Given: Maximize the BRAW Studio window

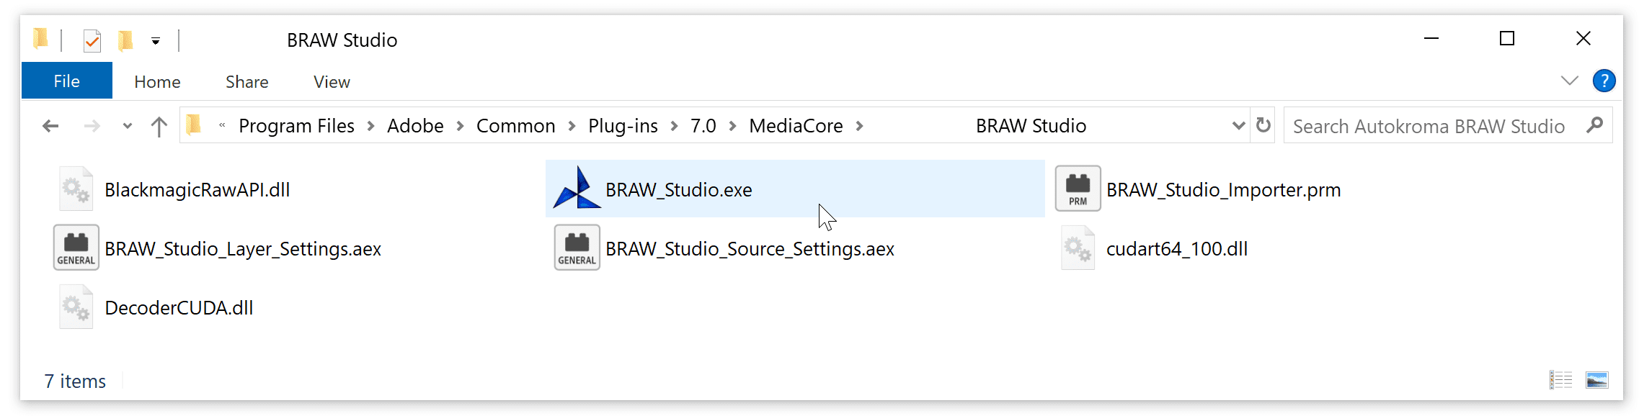Looking at the screenshot, I should (x=1506, y=38).
